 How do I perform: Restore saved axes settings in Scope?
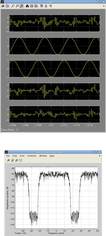coord(36,6)
